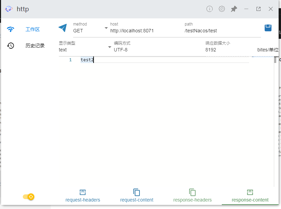Pin the window with pushpin icon
The height and width of the screenshot is (209, 281).
coord(234,9)
